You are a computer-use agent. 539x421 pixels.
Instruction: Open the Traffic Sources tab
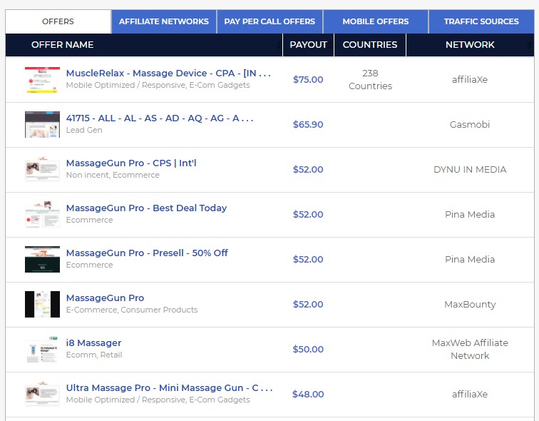(481, 21)
